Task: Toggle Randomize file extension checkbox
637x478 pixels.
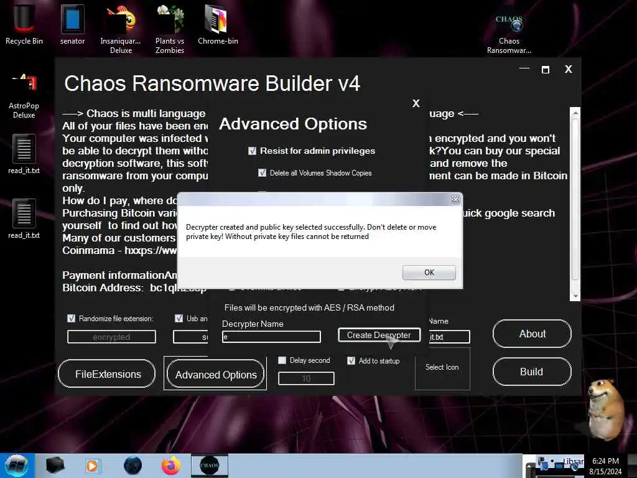Action: (71, 318)
